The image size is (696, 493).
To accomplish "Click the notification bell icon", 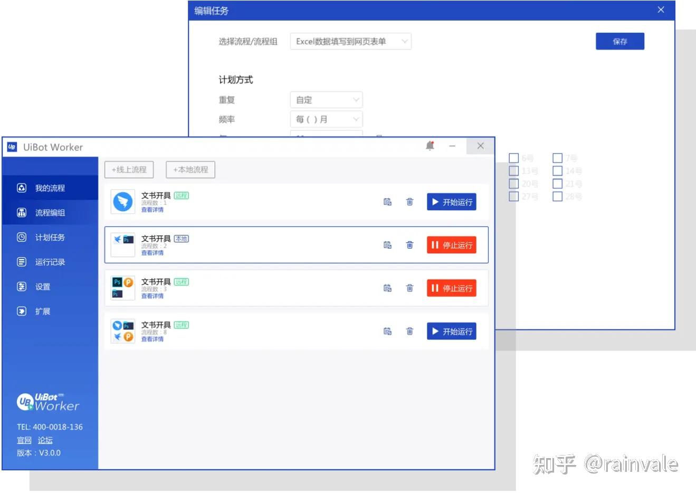I will click(430, 146).
